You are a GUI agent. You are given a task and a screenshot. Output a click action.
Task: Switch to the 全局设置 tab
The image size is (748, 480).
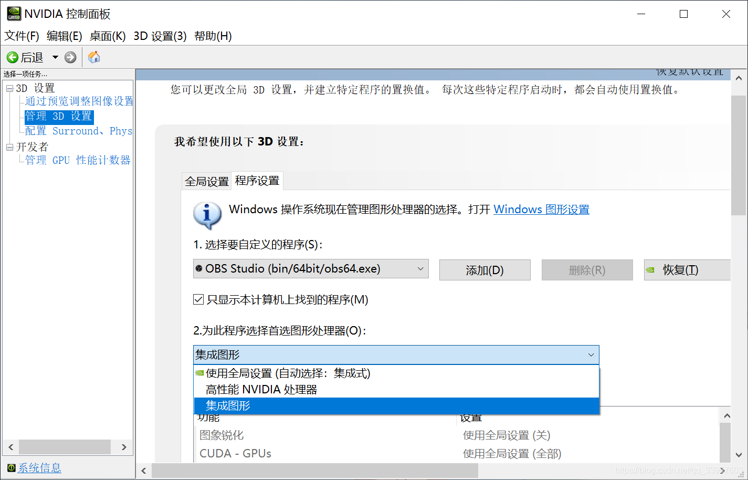point(207,181)
